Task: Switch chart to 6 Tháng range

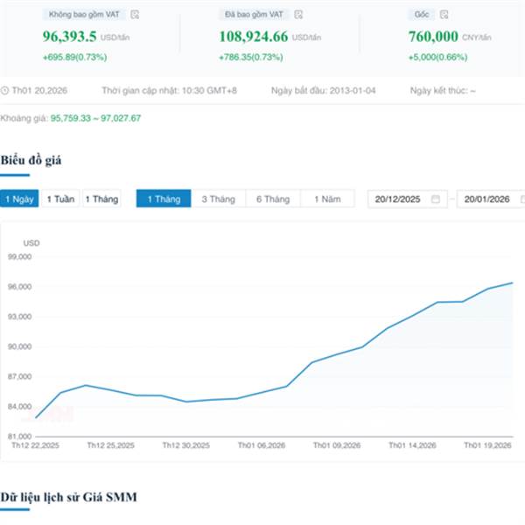Action: (x=272, y=199)
